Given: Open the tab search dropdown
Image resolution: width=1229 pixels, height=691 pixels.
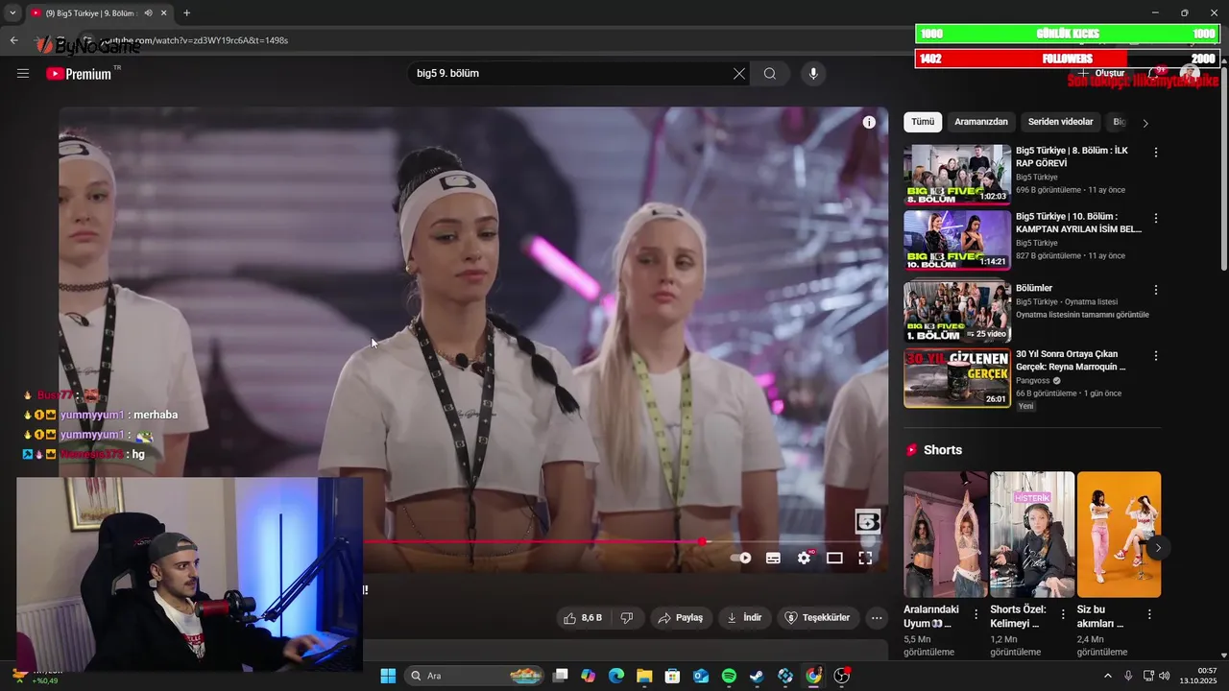Looking at the screenshot, I should pyautogui.click(x=12, y=13).
